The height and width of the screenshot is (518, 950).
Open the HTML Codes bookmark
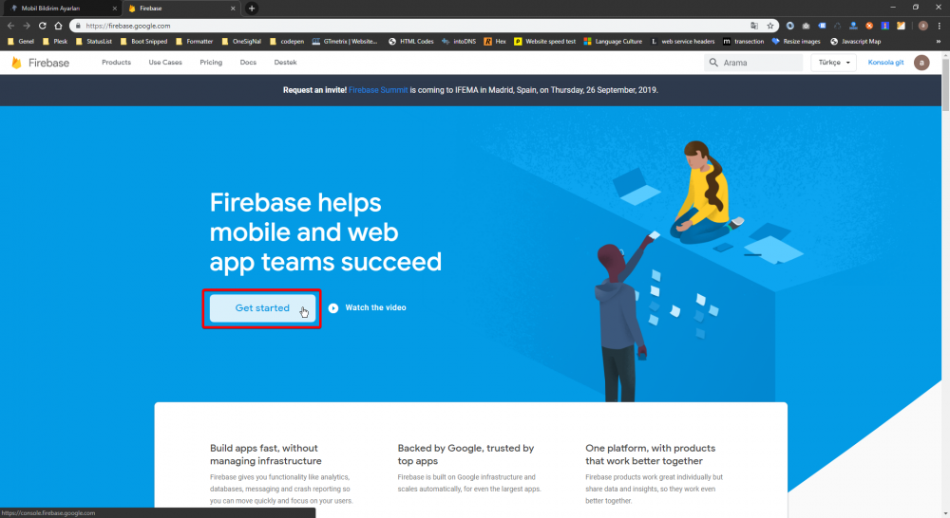[x=411, y=41]
